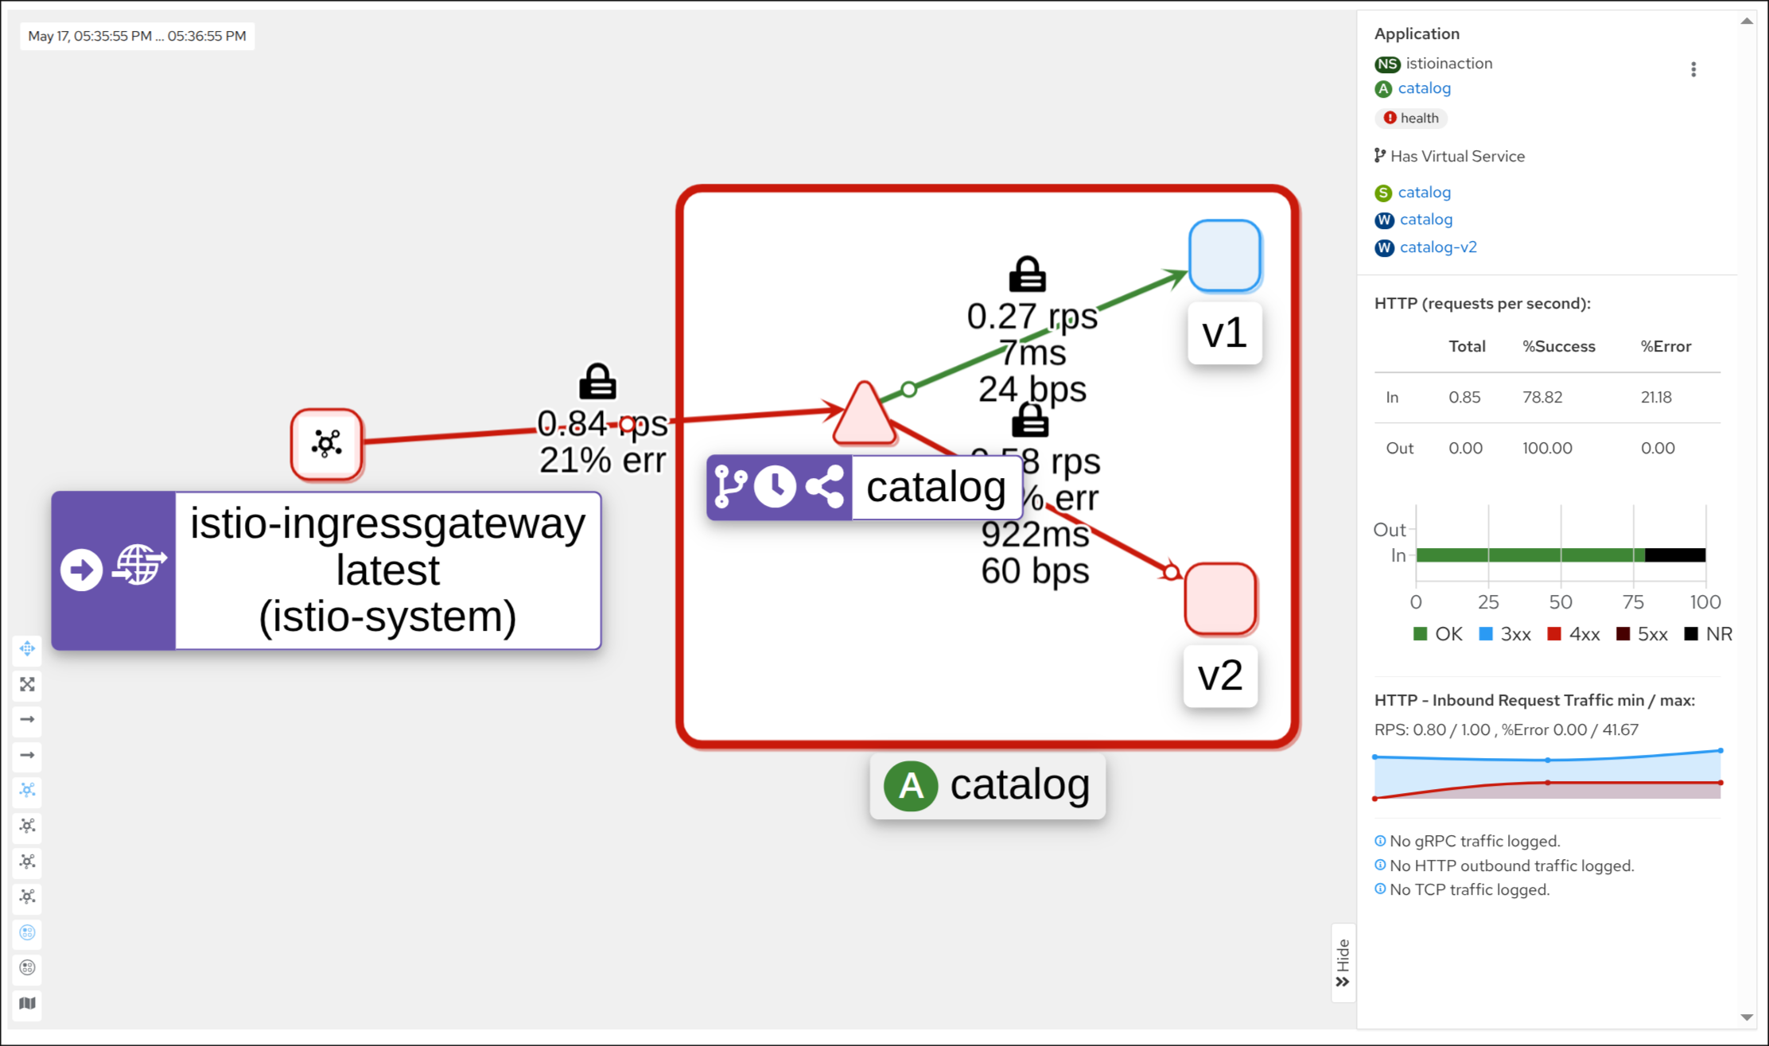Click the green portion of the In bar
1769x1046 pixels.
coord(1530,555)
